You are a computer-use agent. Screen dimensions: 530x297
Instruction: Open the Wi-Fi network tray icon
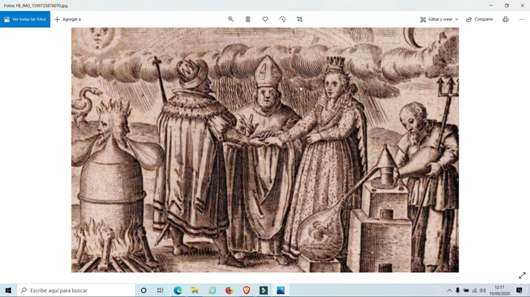475,290
